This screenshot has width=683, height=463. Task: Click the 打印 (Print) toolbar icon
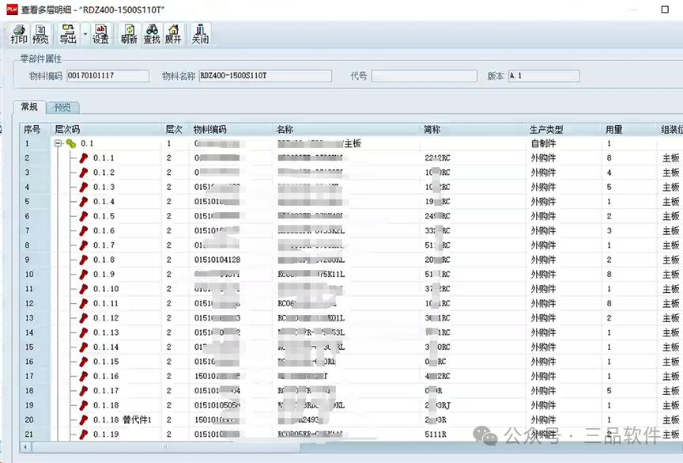(18, 34)
